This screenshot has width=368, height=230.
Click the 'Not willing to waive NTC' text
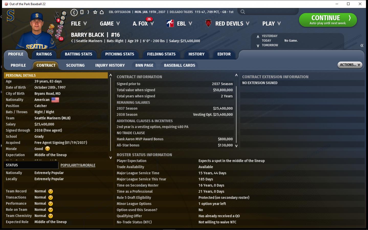tap(217, 222)
